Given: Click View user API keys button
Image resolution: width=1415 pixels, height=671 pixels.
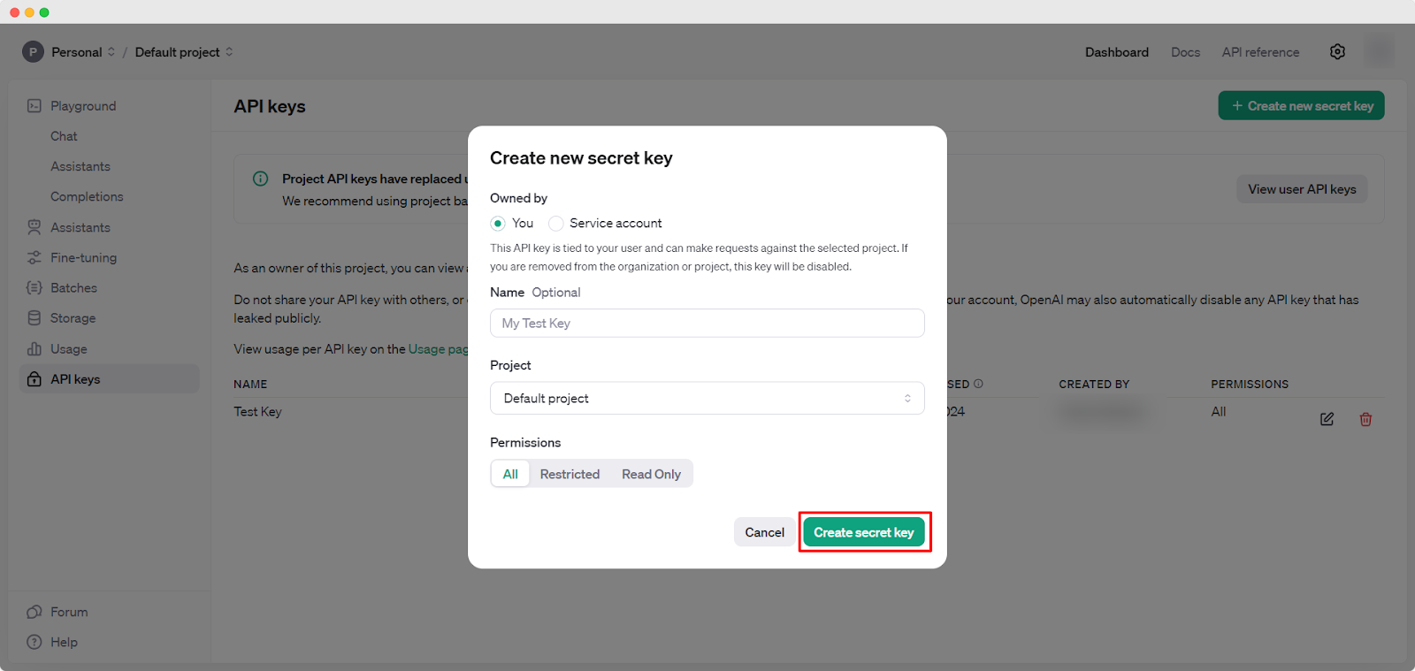Looking at the screenshot, I should pos(1302,189).
